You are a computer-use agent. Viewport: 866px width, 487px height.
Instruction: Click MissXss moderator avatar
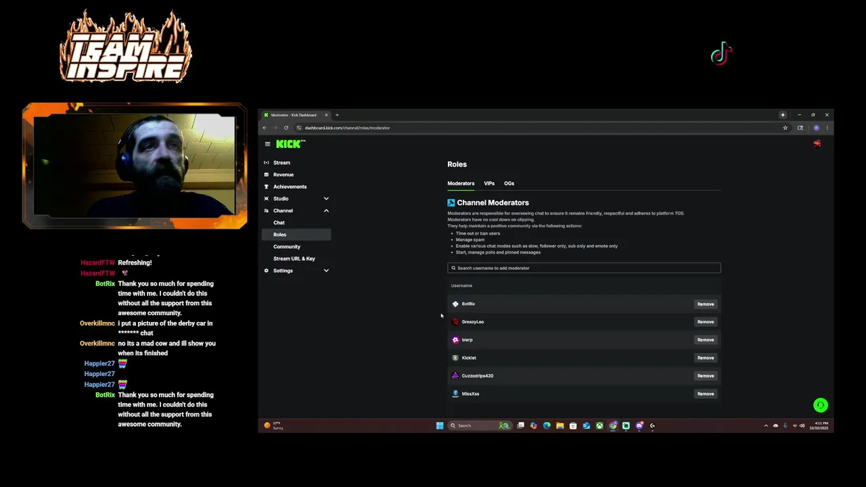pyautogui.click(x=455, y=394)
